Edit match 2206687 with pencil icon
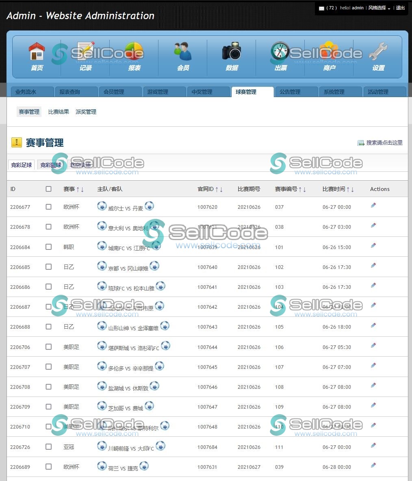The image size is (412, 481). click(x=373, y=305)
